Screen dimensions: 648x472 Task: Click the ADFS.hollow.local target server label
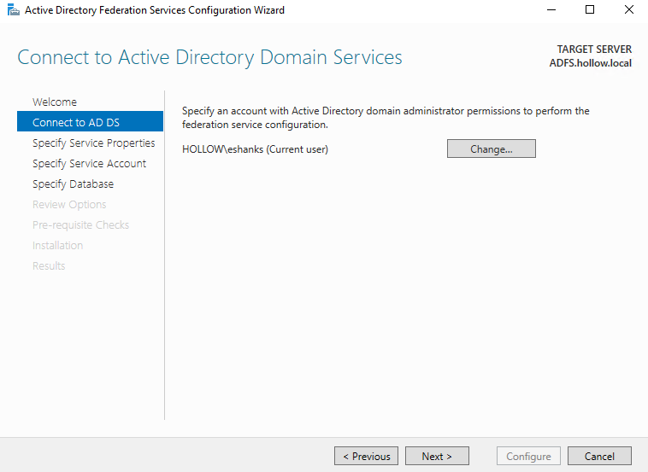coord(590,63)
